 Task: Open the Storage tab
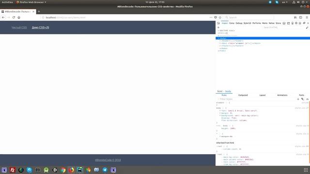pos(278,23)
